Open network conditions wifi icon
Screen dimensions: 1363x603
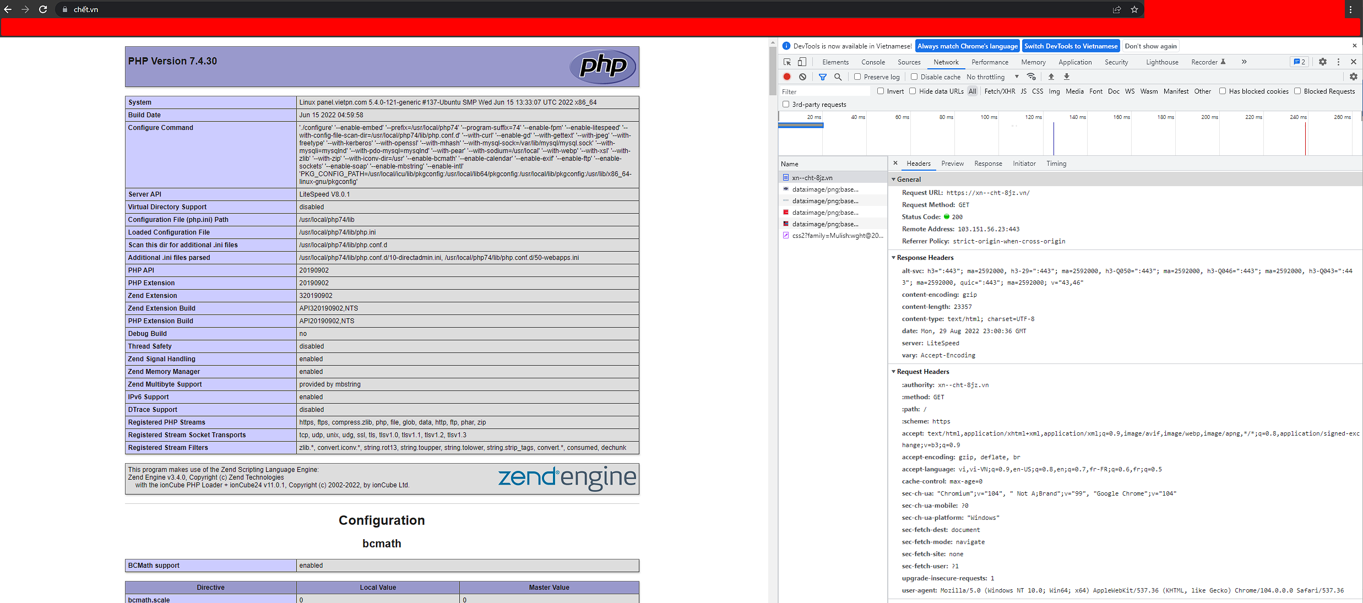point(1031,77)
